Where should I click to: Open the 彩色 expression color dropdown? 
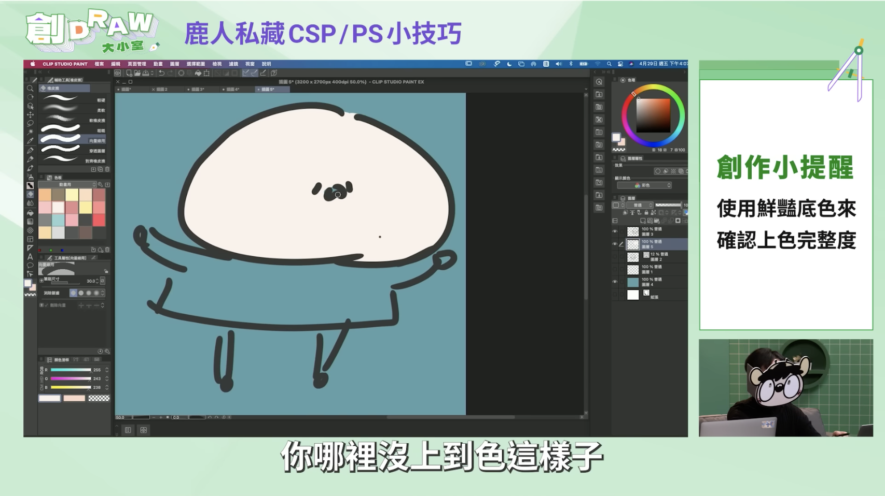coord(644,185)
